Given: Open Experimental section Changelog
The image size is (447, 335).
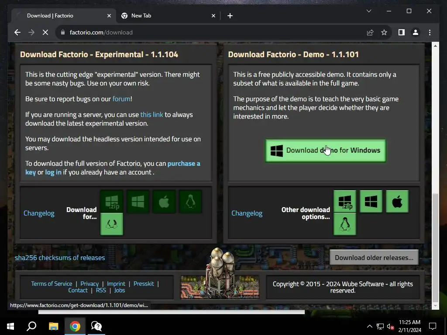Looking at the screenshot, I should click(x=39, y=213).
